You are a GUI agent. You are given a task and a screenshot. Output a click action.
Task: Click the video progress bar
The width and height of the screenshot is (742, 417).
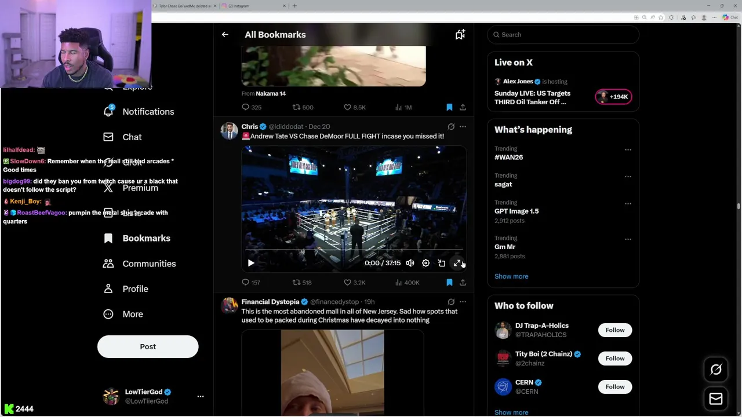[x=354, y=250]
